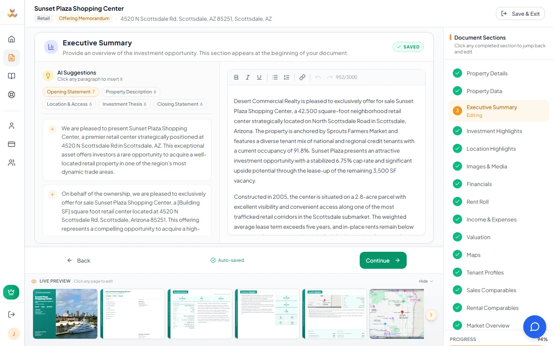554x346 pixels.
Task: Open the Documents section in the left sidebar
Action: point(12,58)
